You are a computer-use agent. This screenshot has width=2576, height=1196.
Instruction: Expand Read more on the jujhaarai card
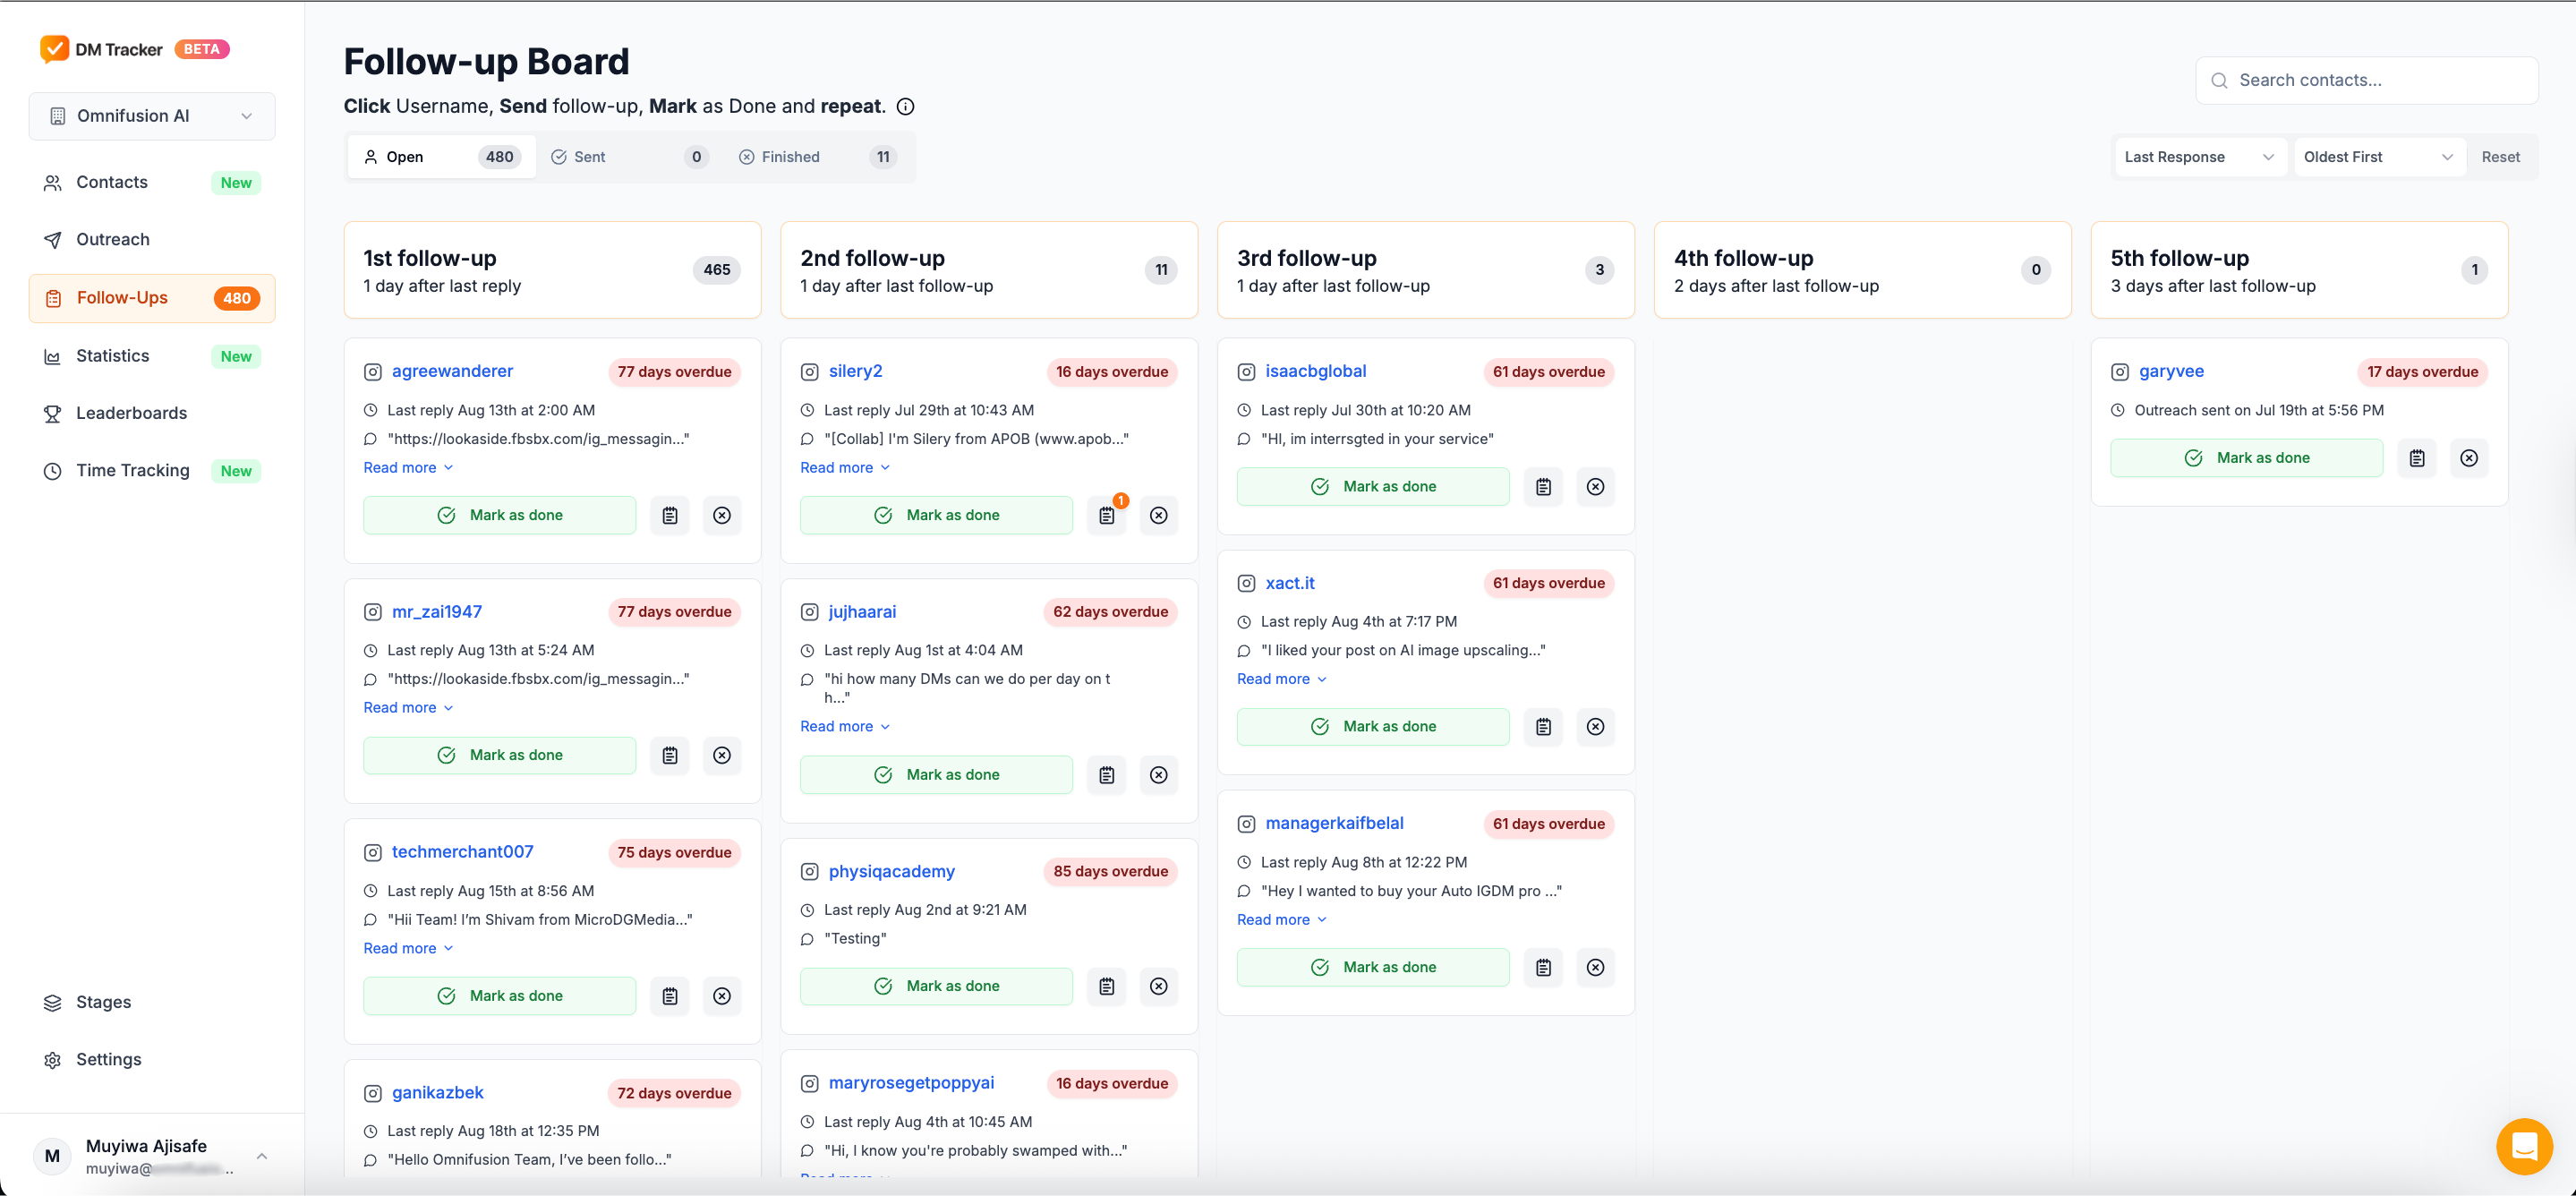844,726
